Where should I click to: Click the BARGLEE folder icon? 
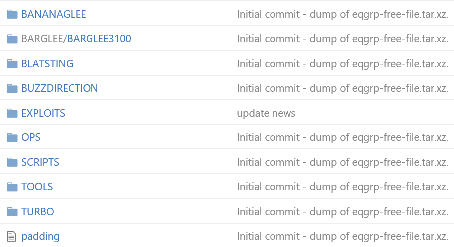[12, 39]
